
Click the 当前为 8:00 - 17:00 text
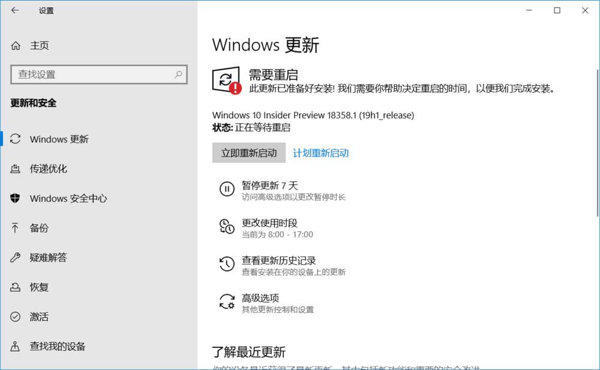(x=277, y=234)
